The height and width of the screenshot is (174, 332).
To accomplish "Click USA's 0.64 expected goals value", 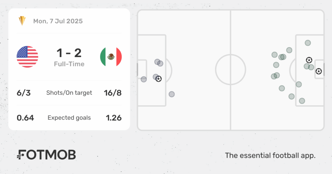I will pos(25,118).
